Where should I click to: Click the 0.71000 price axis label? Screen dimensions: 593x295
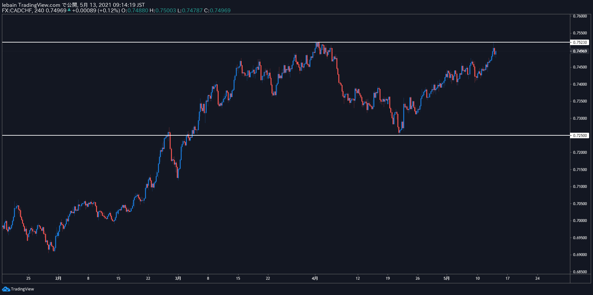(x=580, y=187)
